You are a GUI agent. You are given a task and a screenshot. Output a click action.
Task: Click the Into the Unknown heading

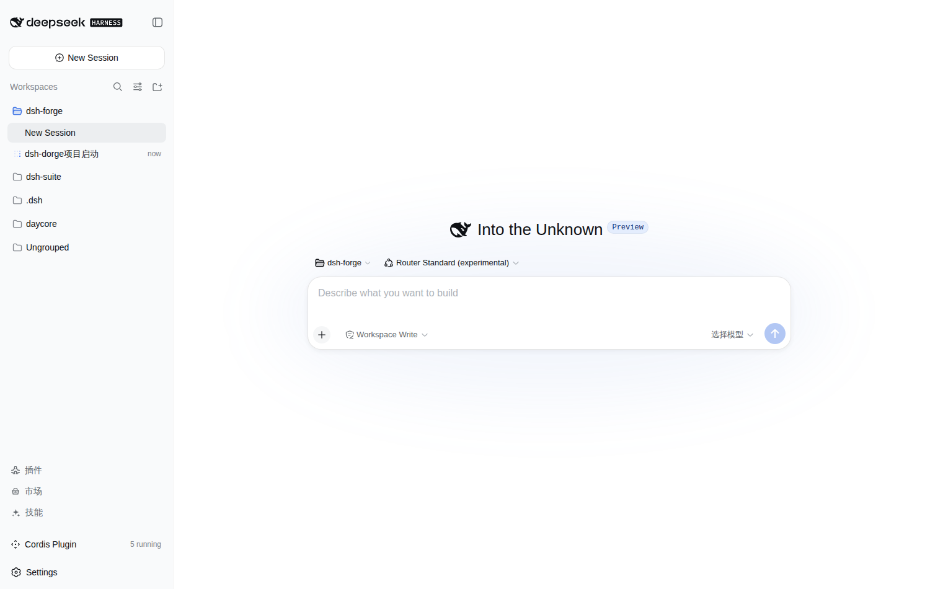click(x=540, y=229)
